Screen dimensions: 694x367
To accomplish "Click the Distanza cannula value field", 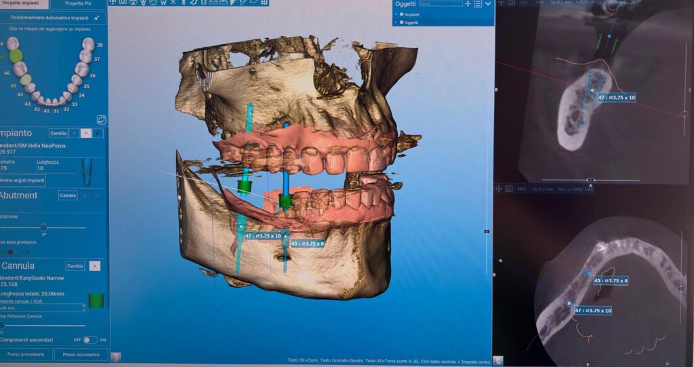I will [42, 307].
